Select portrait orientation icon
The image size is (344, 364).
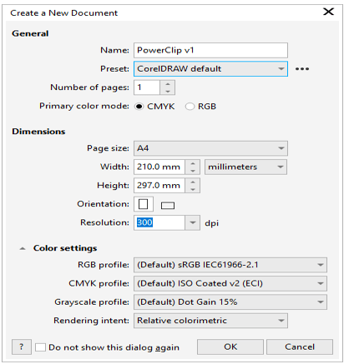(x=144, y=204)
